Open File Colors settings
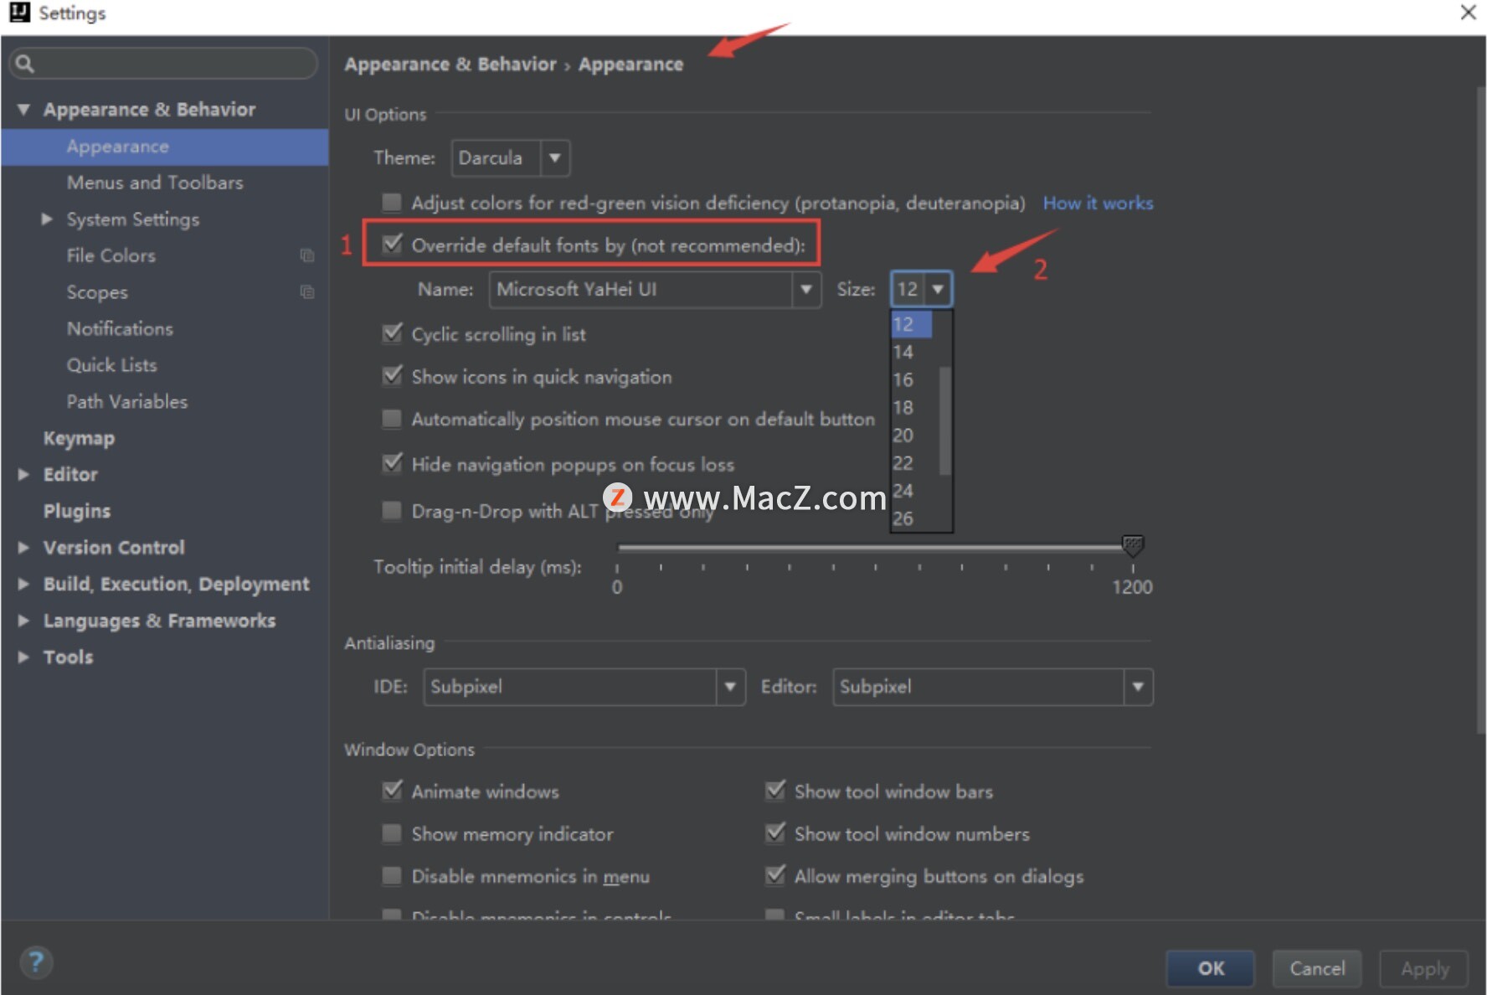Screen dimensions: 1487x995 111,255
